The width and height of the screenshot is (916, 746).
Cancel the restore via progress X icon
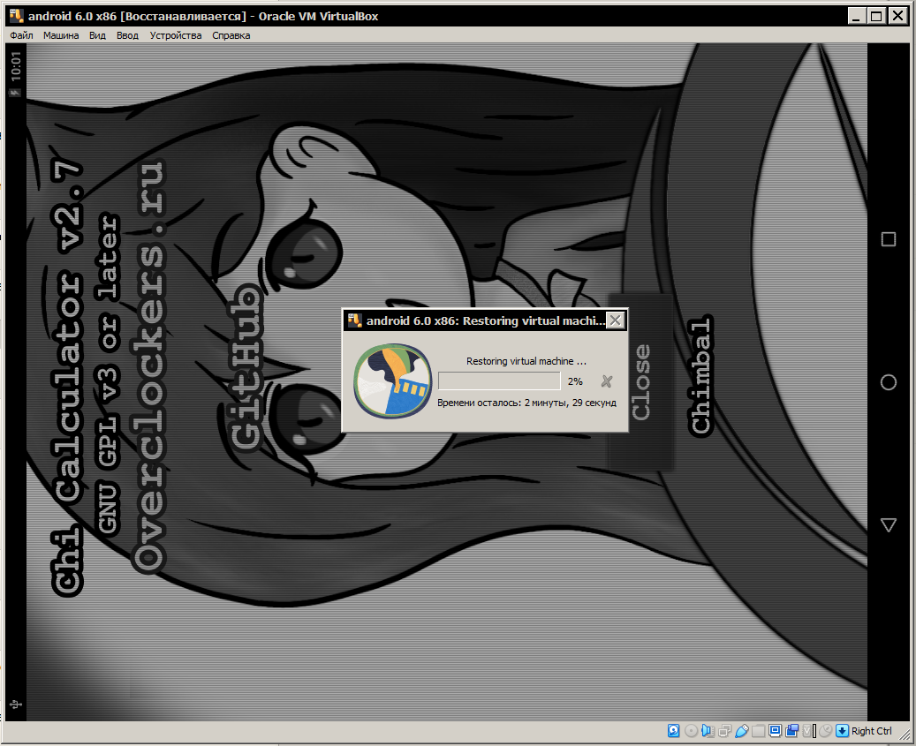pyautogui.click(x=606, y=381)
